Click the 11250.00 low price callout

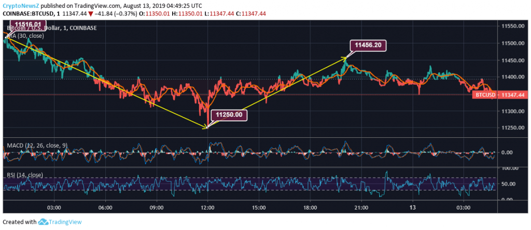pyautogui.click(x=229, y=115)
